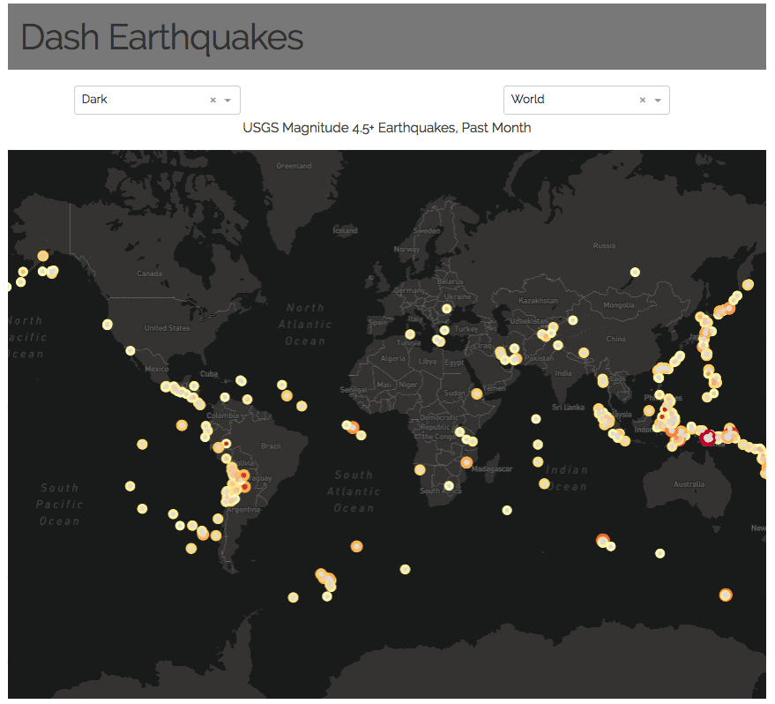
Task: Click inside the World region field
Action: click(586, 100)
